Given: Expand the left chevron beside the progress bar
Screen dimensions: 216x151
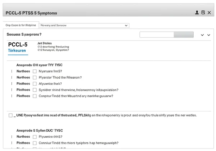Looking at the screenshot, I should tap(202, 35).
